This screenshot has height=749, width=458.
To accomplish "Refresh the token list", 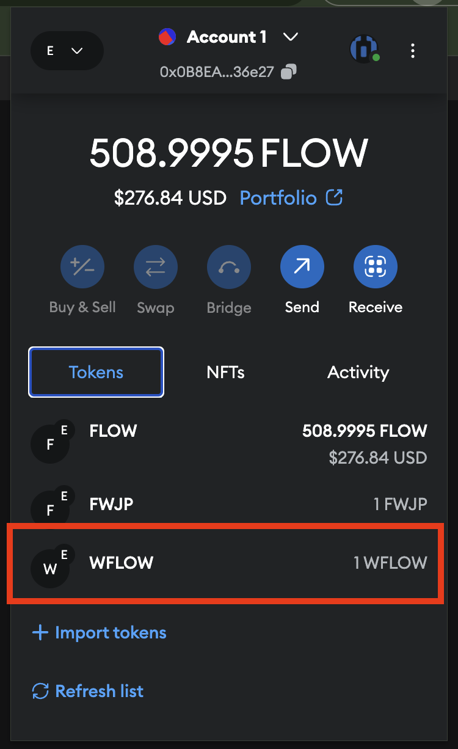I will click(87, 691).
